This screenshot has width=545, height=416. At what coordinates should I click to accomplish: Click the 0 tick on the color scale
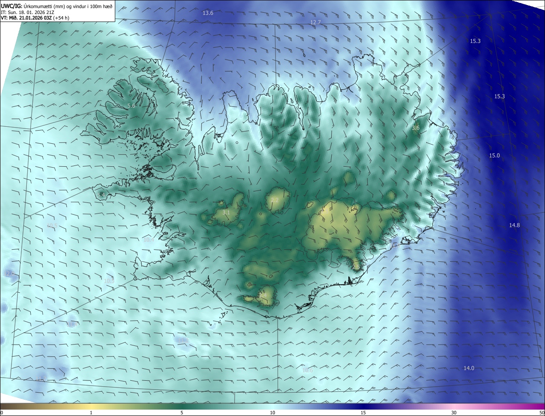coord(1,413)
